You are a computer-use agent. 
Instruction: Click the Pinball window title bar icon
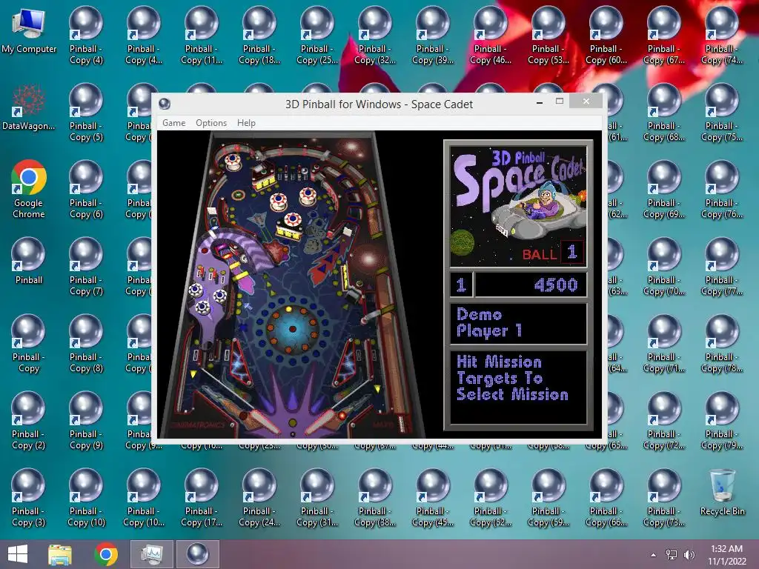point(165,104)
